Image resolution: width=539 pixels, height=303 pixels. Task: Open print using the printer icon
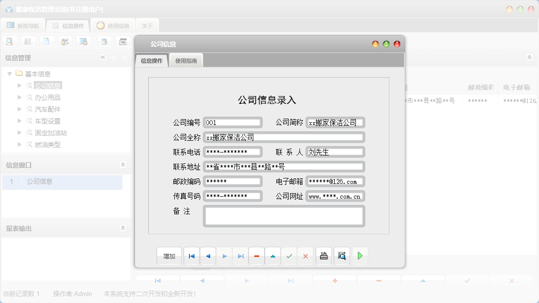(x=323, y=255)
